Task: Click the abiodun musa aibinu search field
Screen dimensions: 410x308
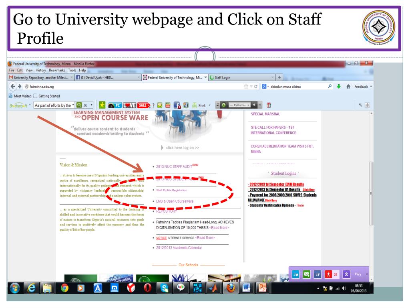Action: [x=298, y=87]
